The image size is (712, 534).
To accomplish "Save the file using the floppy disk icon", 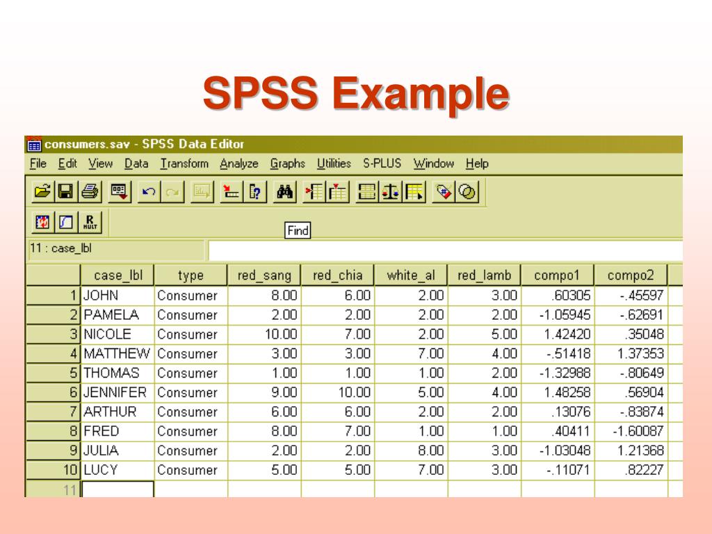I will pyautogui.click(x=65, y=192).
